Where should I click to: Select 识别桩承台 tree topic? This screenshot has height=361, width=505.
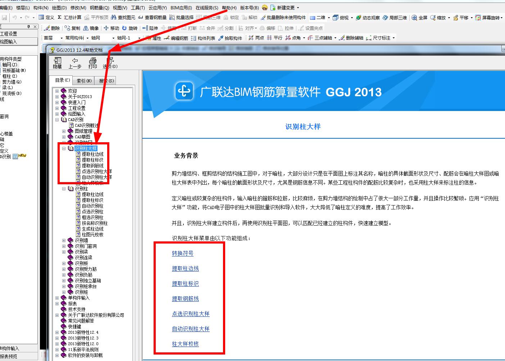[x=86, y=286]
